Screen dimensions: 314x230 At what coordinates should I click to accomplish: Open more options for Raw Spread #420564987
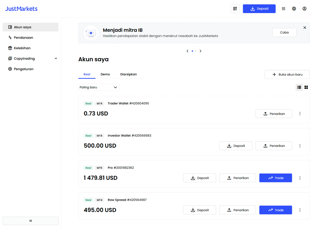coord(300,210)
